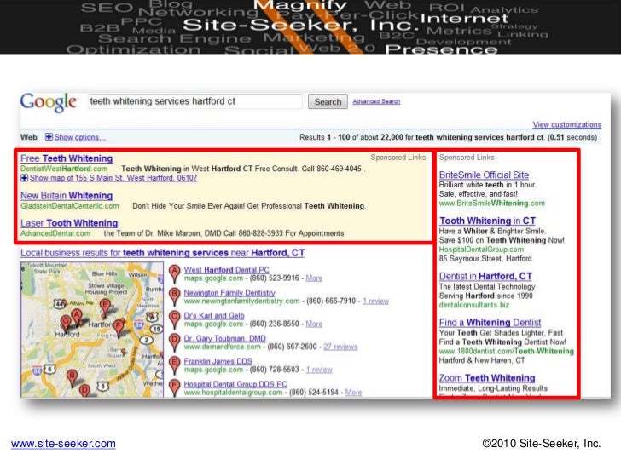Open www.site-seeker.com footer link
The height and width of the screenshot is (465, 621).
click(x=63, y=443)
